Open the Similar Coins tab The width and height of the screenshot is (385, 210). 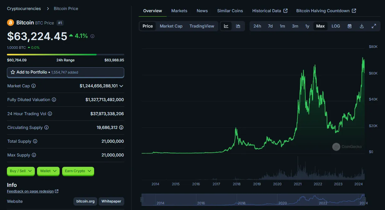click(x=230, y=11)
